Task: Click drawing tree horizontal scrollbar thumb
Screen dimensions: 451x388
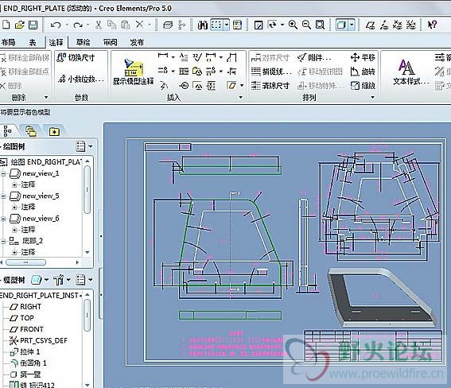Action: pyautogui.click(x=25, y=262)
